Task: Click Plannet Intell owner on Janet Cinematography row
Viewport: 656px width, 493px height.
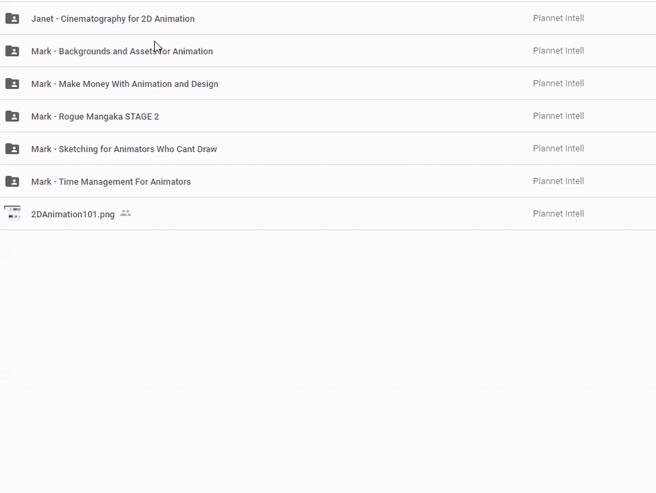Action: click(558, 18)
